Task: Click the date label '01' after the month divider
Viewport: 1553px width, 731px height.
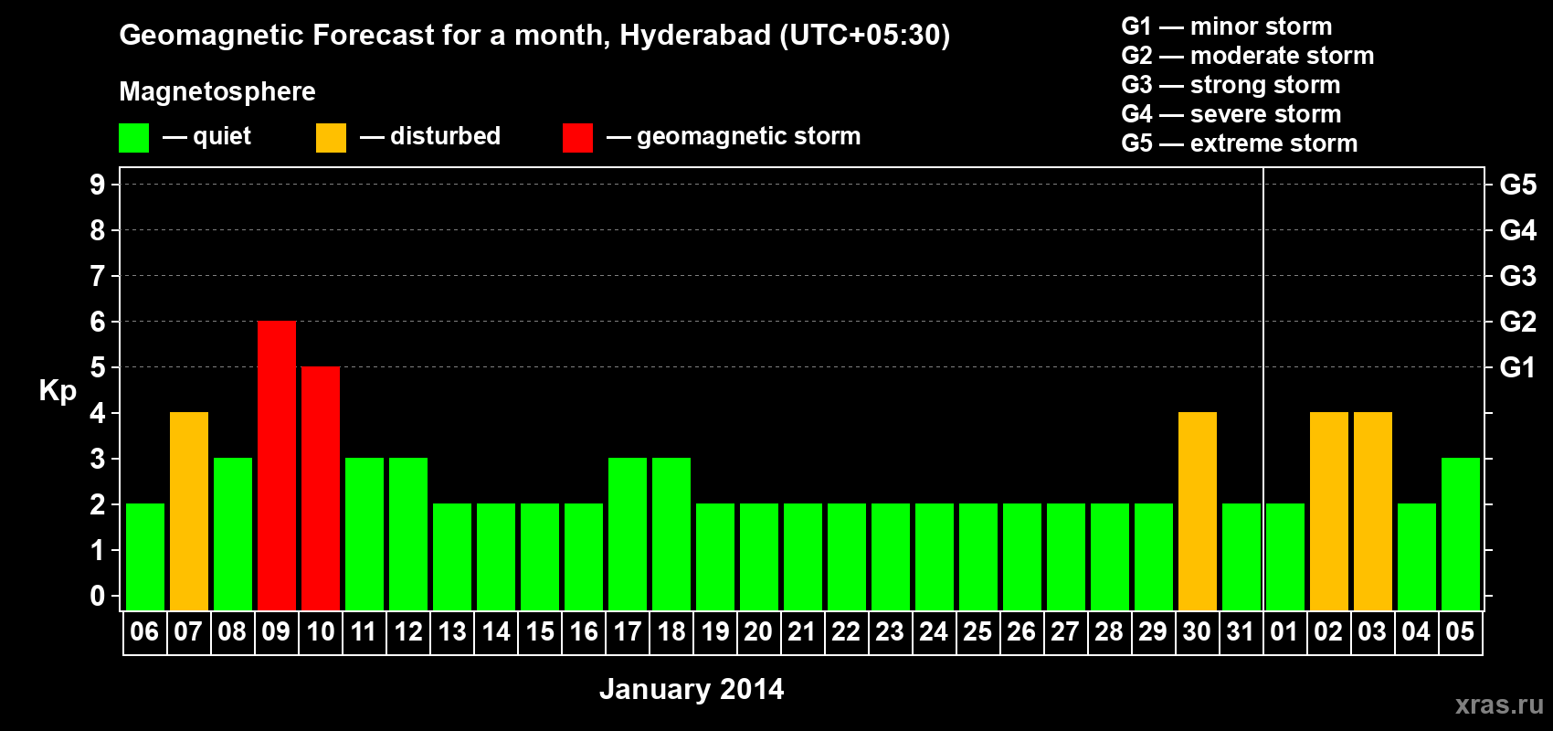Action: [1284, 631]
